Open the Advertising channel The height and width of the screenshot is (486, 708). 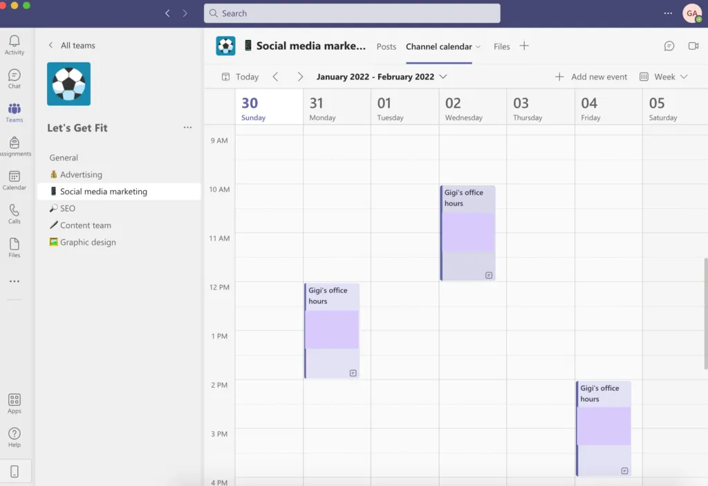pyautogui.click(x=119, y=174)
